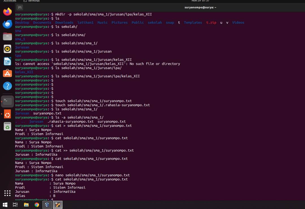This screenshot has width=305, height=209.
Task: Click Desktop in the ls output
Action: coord(22,22)
